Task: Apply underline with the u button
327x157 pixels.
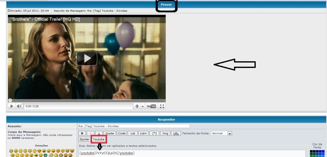Action: point(99,133)
